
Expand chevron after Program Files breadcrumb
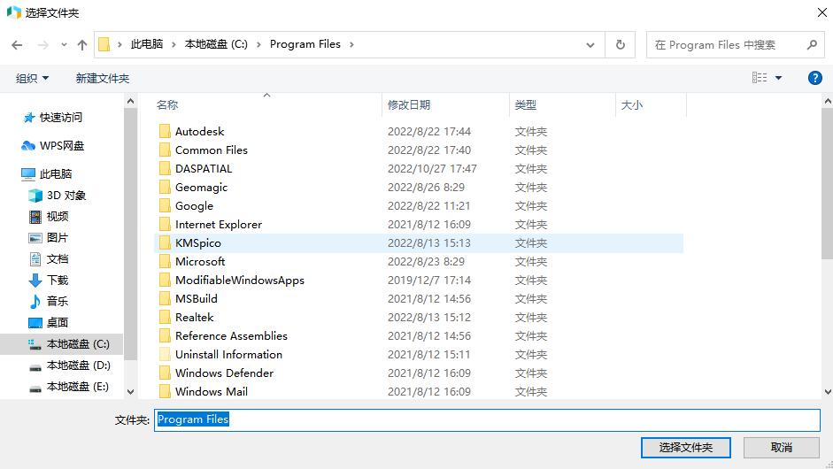pos(351,44)
